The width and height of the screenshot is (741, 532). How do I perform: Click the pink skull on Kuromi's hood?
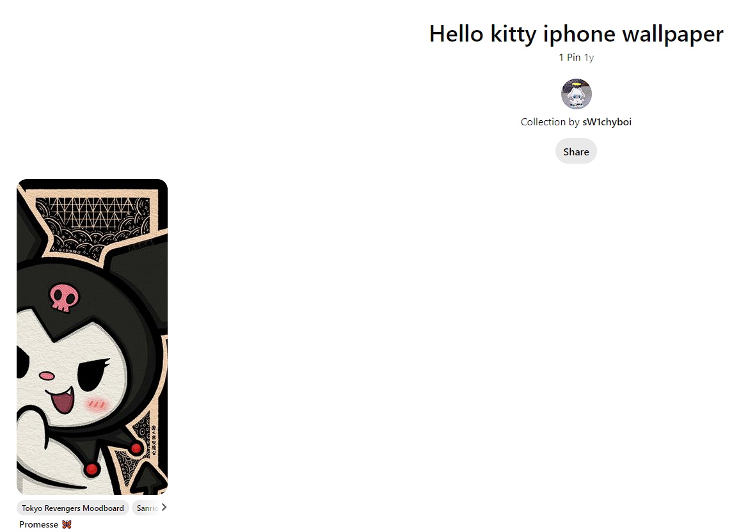click(x=64, y=297)
